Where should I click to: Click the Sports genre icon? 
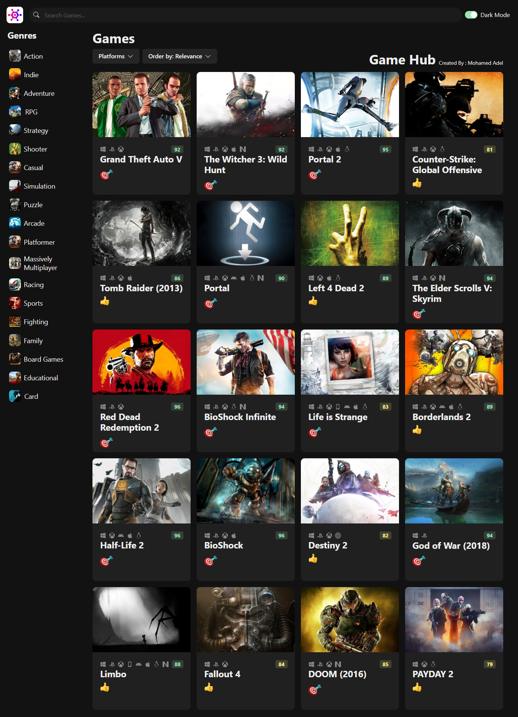(x=15, y=303)
